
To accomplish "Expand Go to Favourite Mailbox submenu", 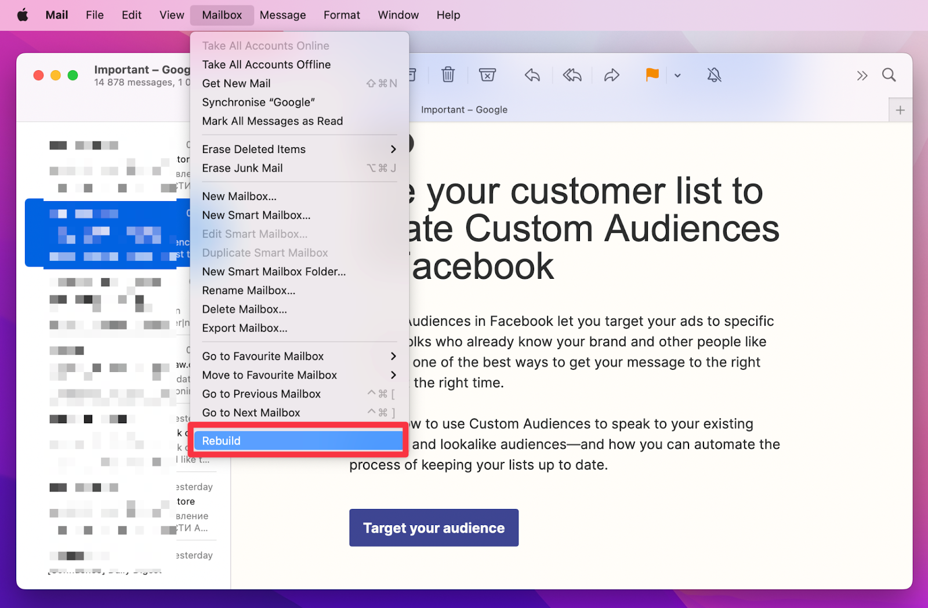I will (x=299, y=356).
